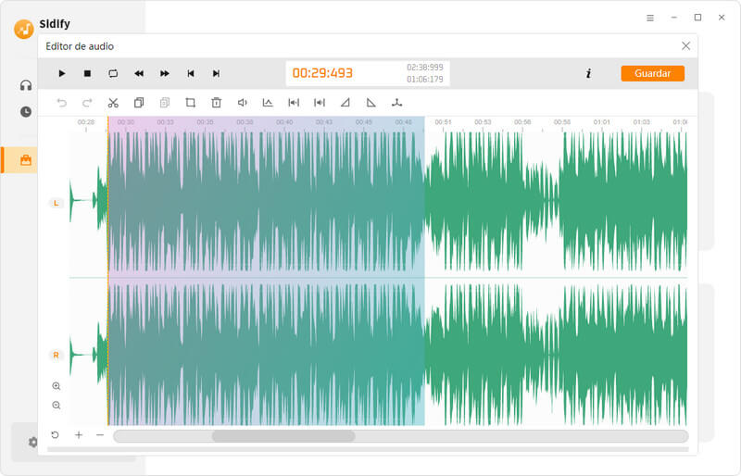Select the left channel L badge
This screenshot has height=476, width=741.
(56, 203)
